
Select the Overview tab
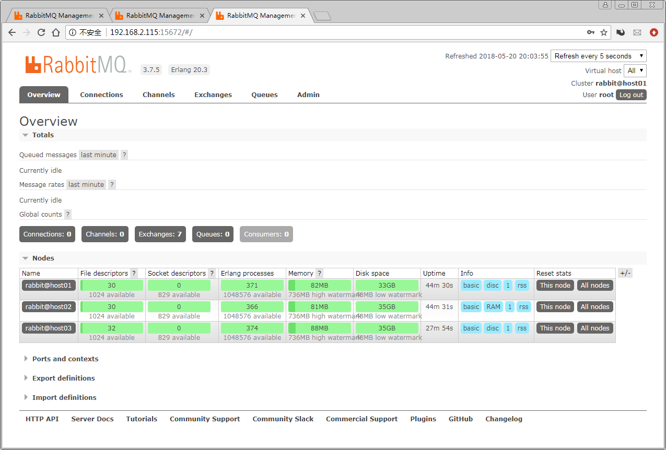[44, 94]
